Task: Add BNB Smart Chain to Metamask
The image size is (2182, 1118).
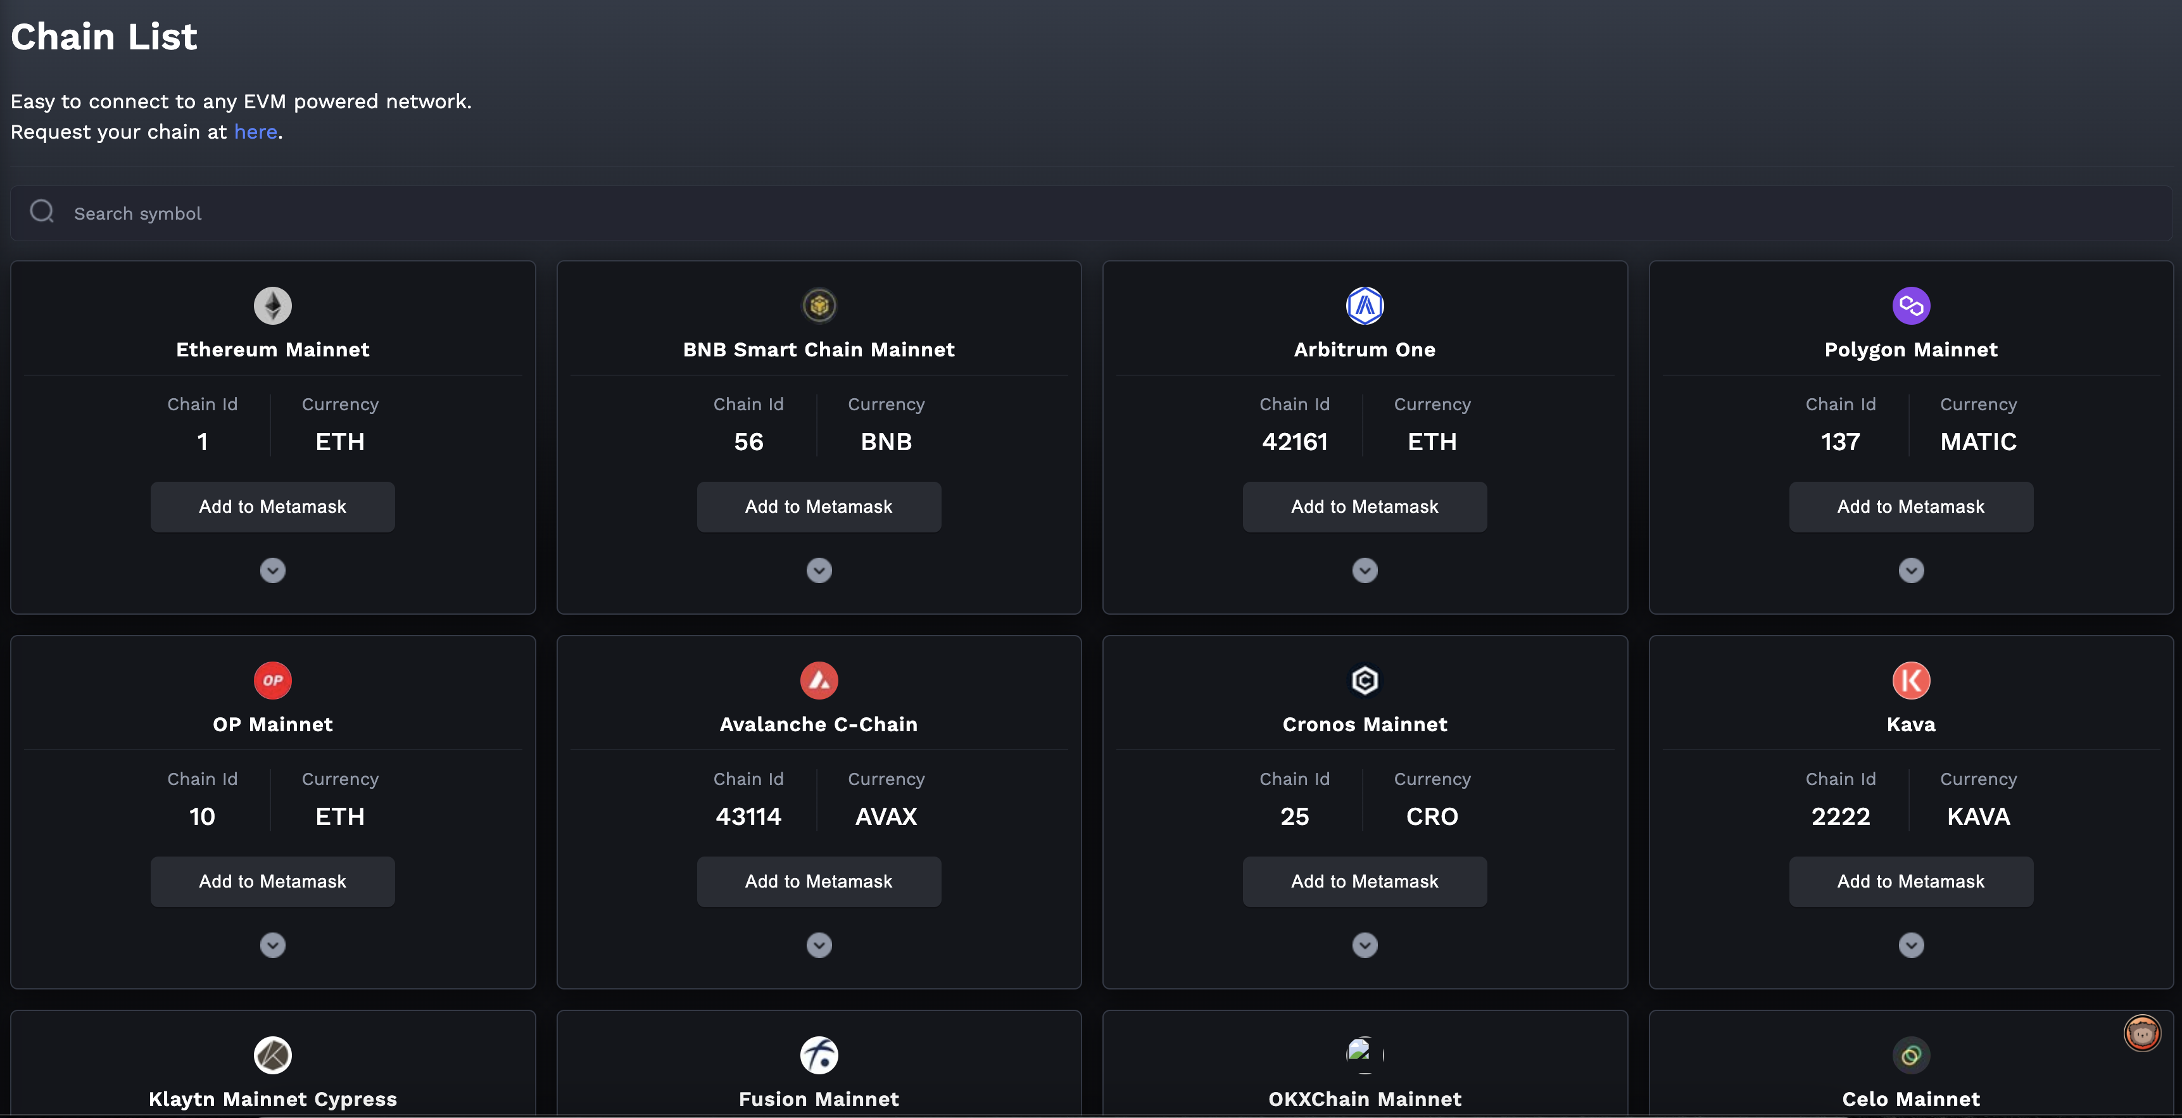Action: (x=818, y=506)
